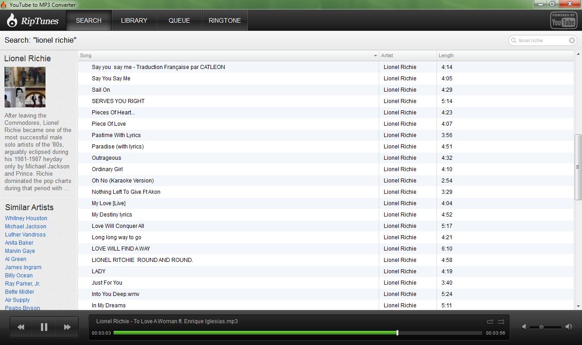Select the song Nothing Left To Give Ft Akon
This screenshot has width=582, height=345.
click(126, 192)
